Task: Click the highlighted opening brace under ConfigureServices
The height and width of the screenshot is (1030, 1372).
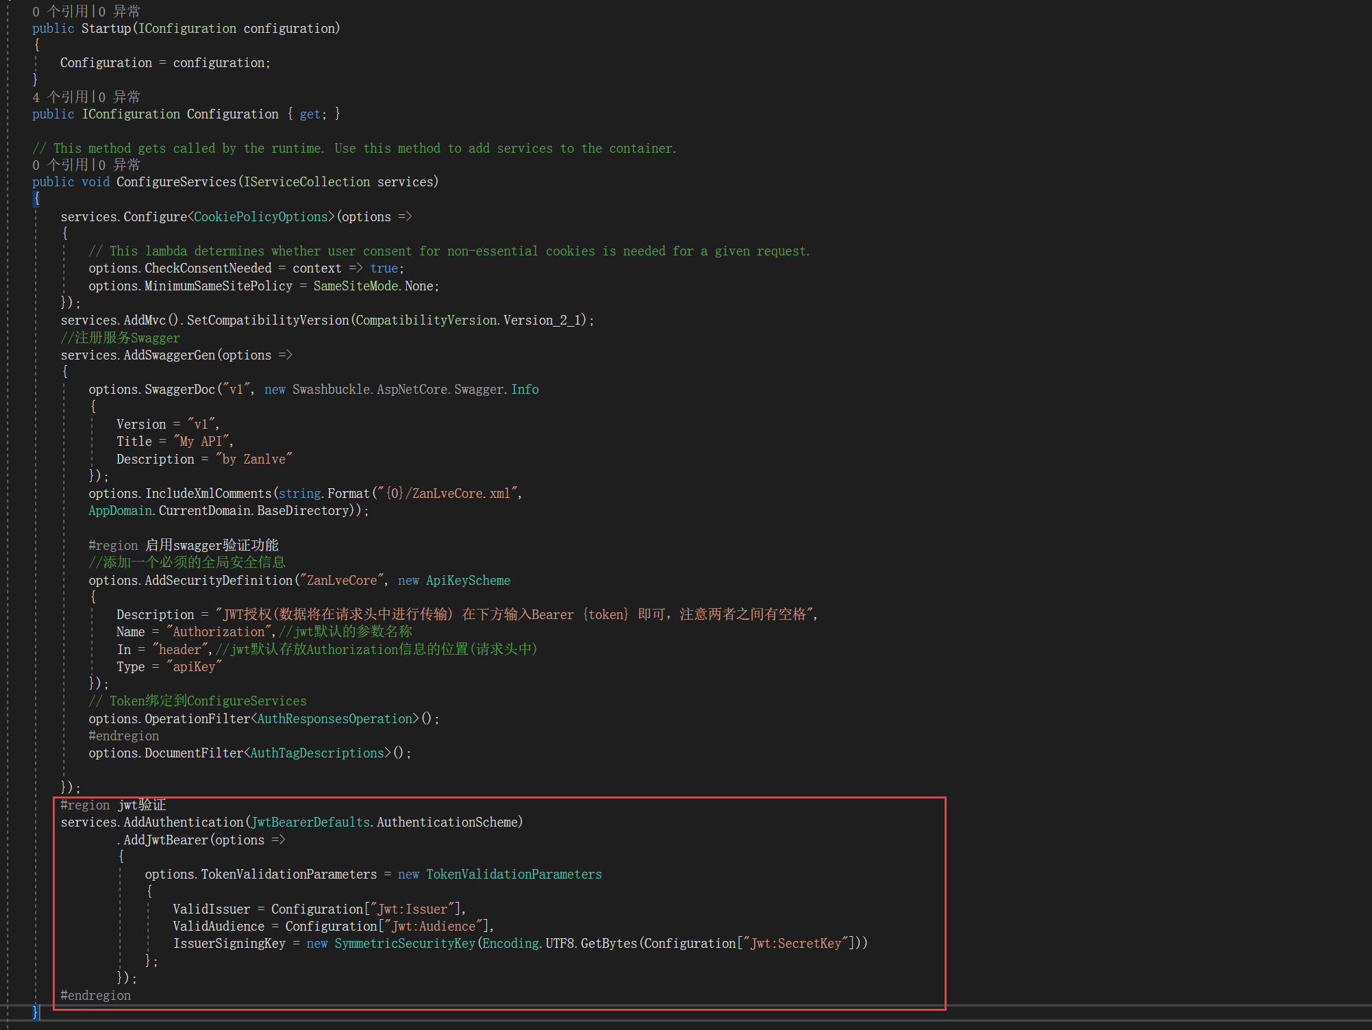Action: (x=37, y=199)
